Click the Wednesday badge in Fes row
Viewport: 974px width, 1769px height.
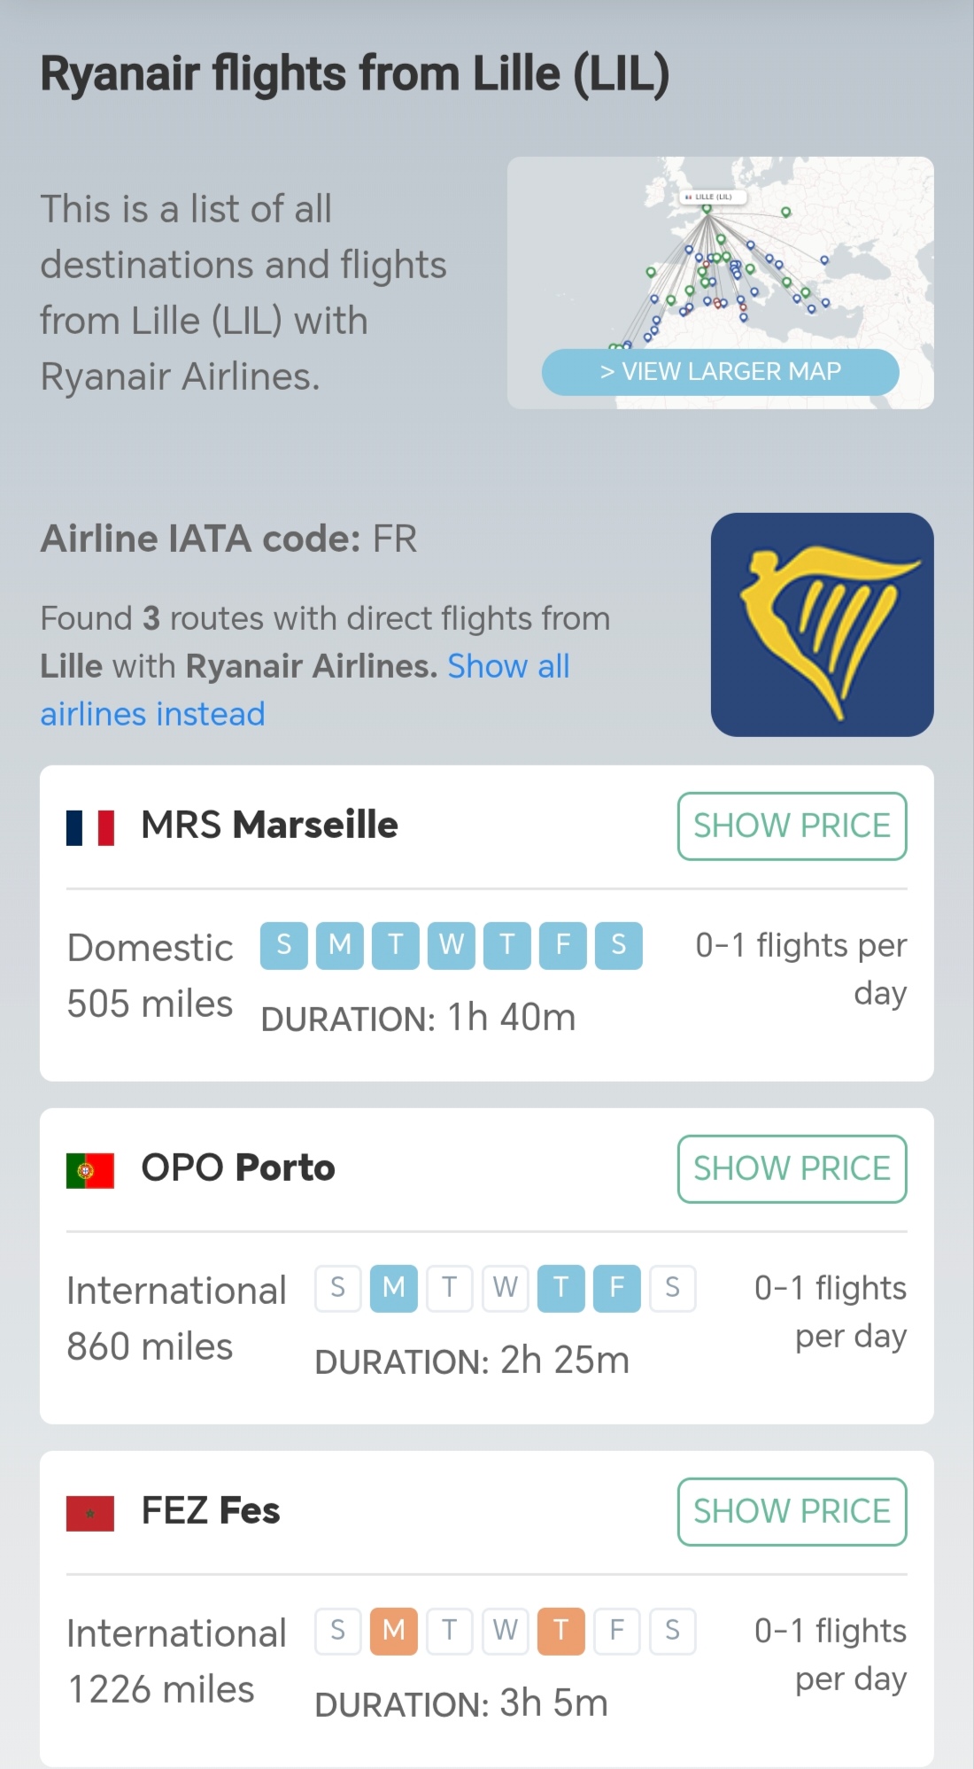coord(506,1631)
